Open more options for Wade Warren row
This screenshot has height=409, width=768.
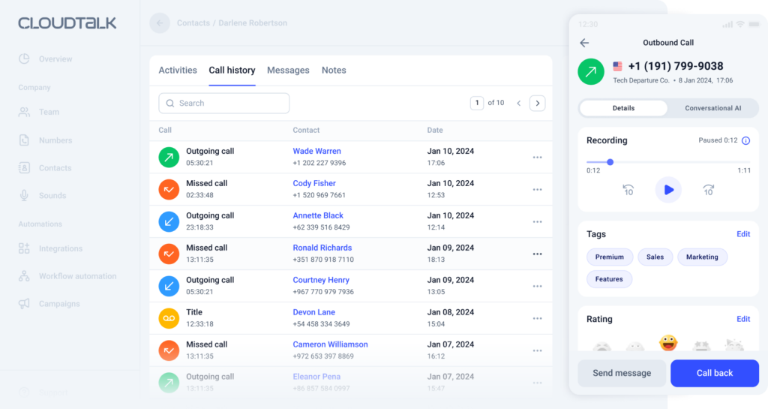pos(537,157)
